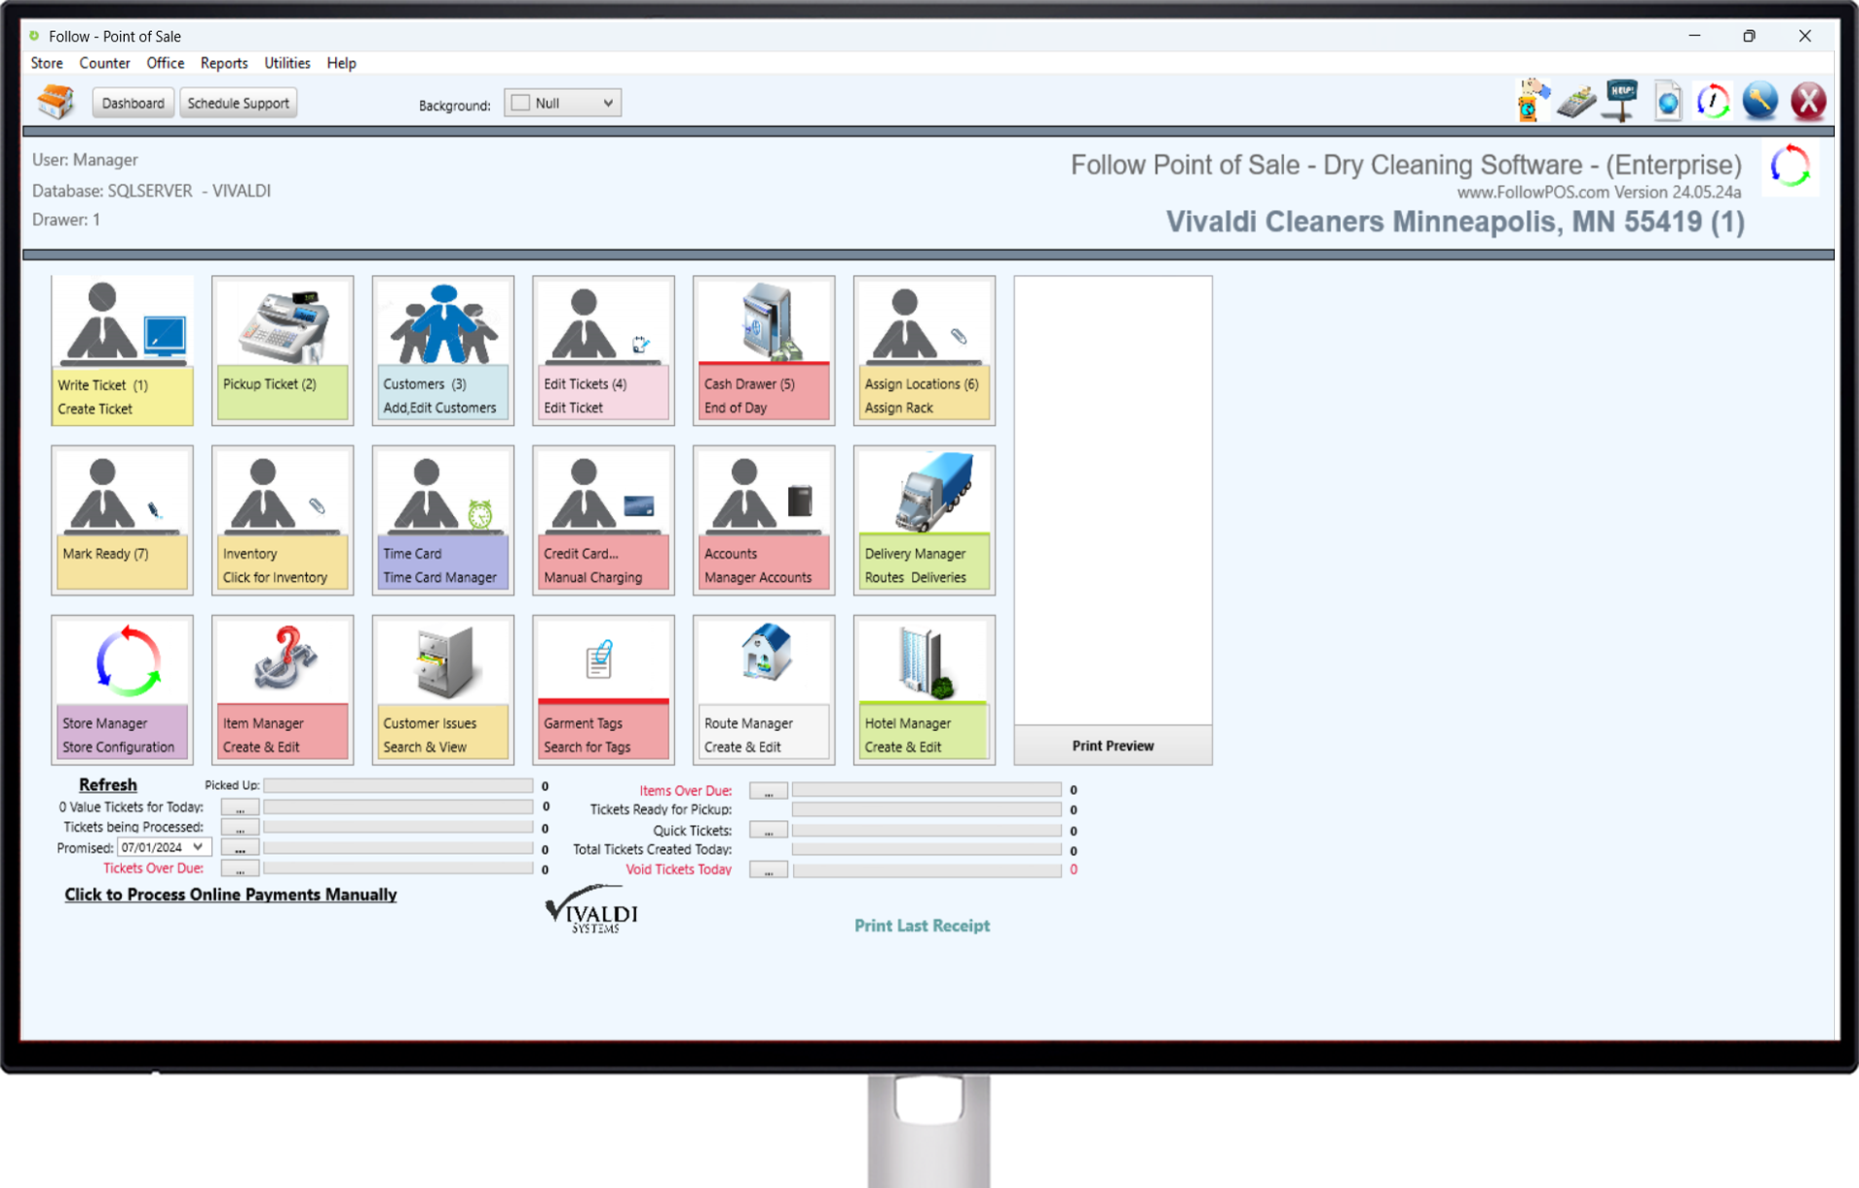Click 'www.FollowPOS.com Version 24.05.24a' text

[x=1599, y=192]
